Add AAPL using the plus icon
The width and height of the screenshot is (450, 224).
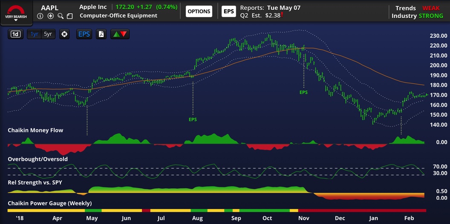pyautogui.click(x=50, y=16)
